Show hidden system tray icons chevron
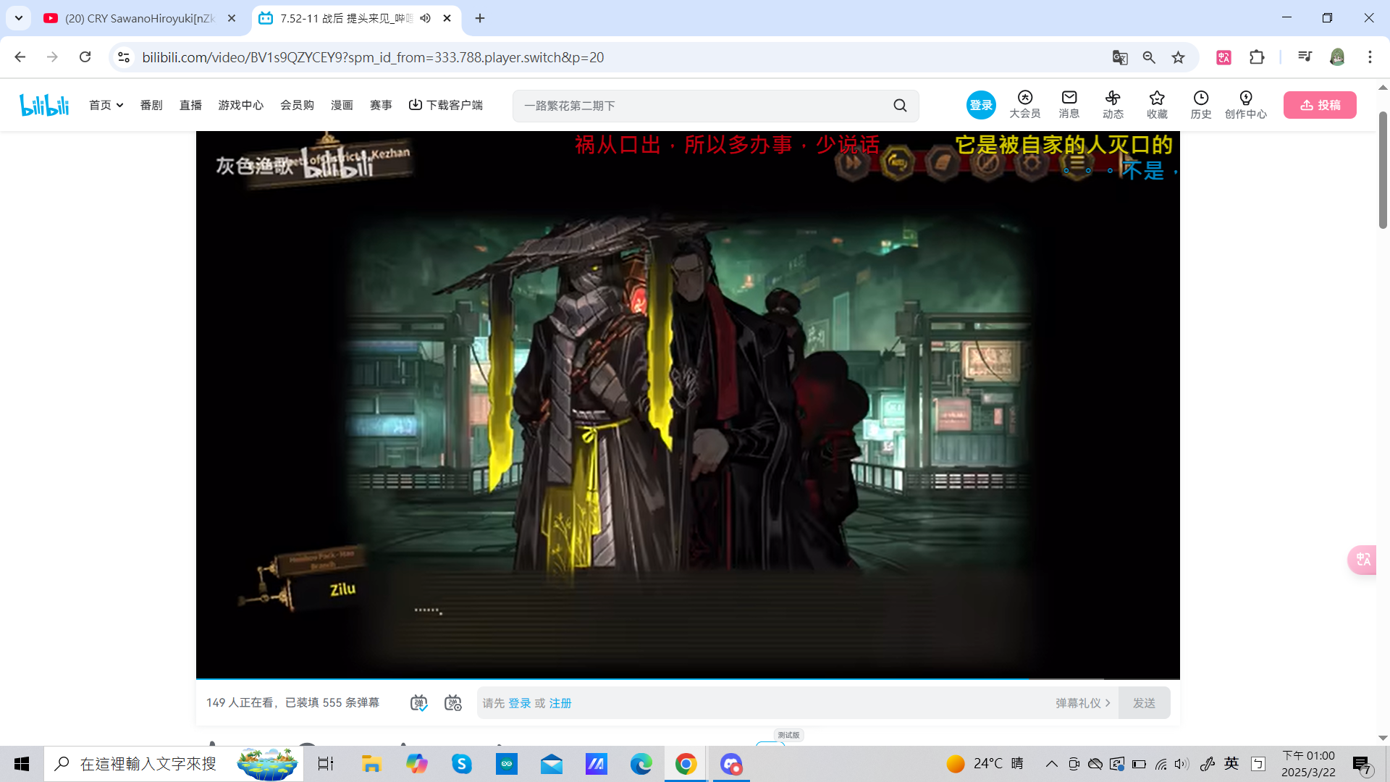 point(1052,764)
